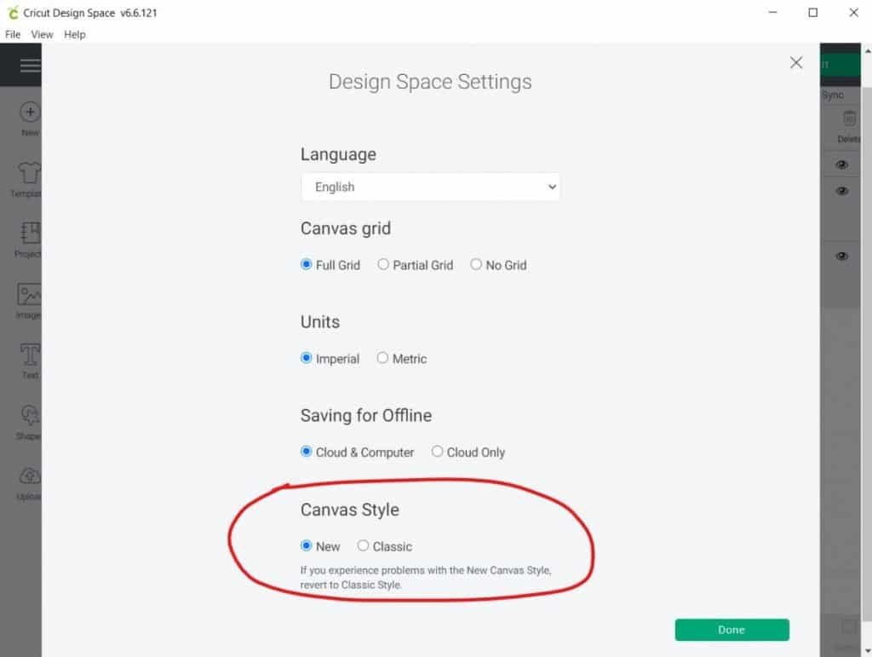Toggle the first eye visibility icon
The height and width of the screenshot is (657, 872).
[x=842, y=164]
